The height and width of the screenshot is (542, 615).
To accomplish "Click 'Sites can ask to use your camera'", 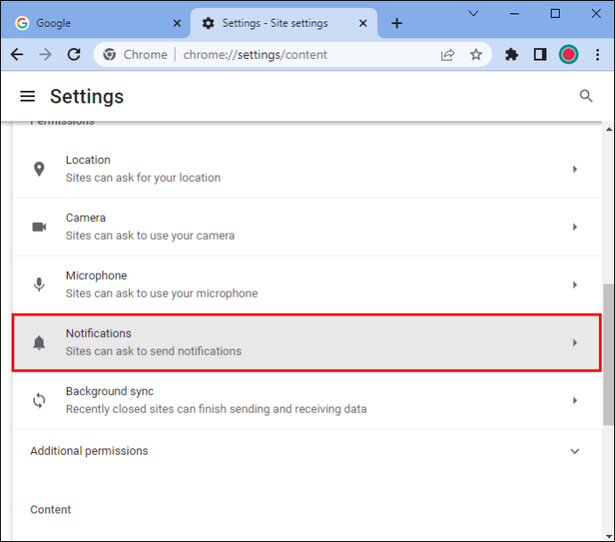I will click(151, 235).
